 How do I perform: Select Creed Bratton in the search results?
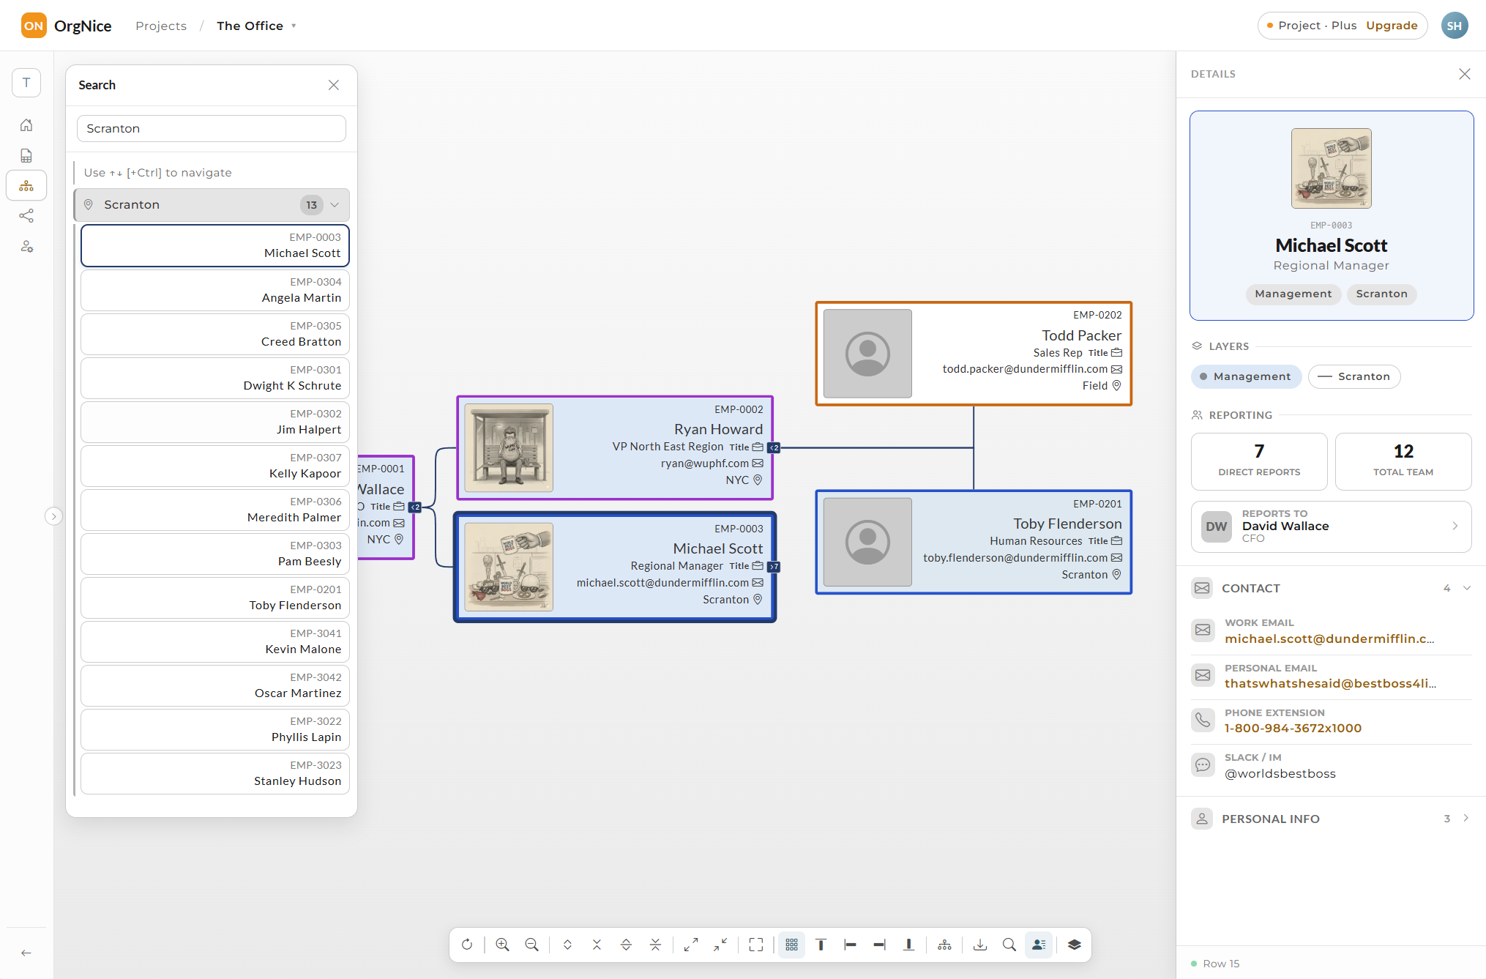(215, 334)
